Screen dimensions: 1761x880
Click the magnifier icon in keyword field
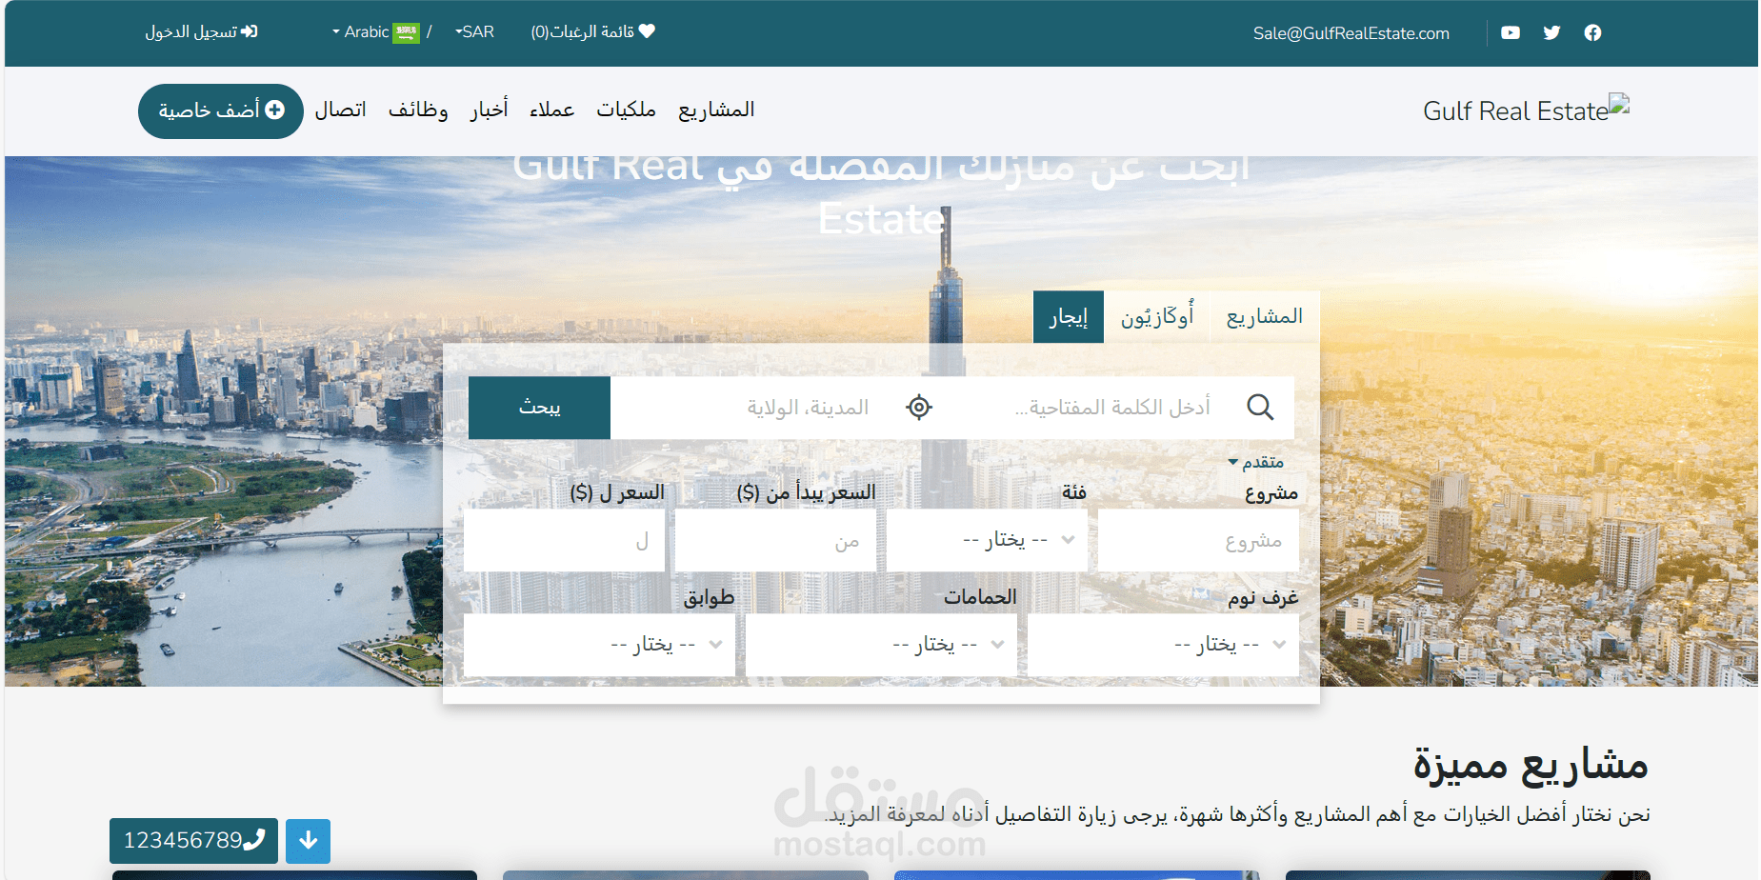tap(1260, 408)
